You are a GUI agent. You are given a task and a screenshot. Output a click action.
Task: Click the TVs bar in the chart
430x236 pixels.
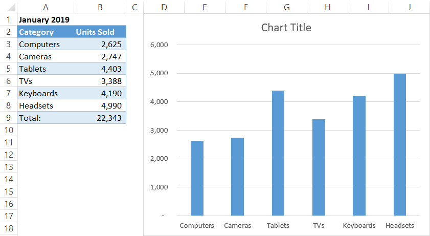319,167
